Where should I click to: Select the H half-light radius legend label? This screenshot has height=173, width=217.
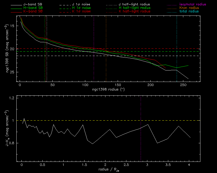pos(134,8)
